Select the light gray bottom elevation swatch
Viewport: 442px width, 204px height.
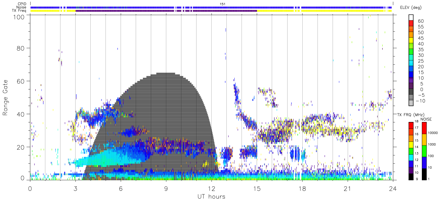coord(411,103)
